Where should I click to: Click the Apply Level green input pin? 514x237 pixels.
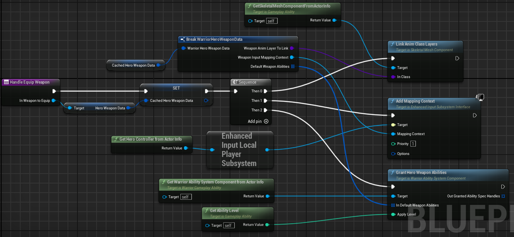[393, 214]
